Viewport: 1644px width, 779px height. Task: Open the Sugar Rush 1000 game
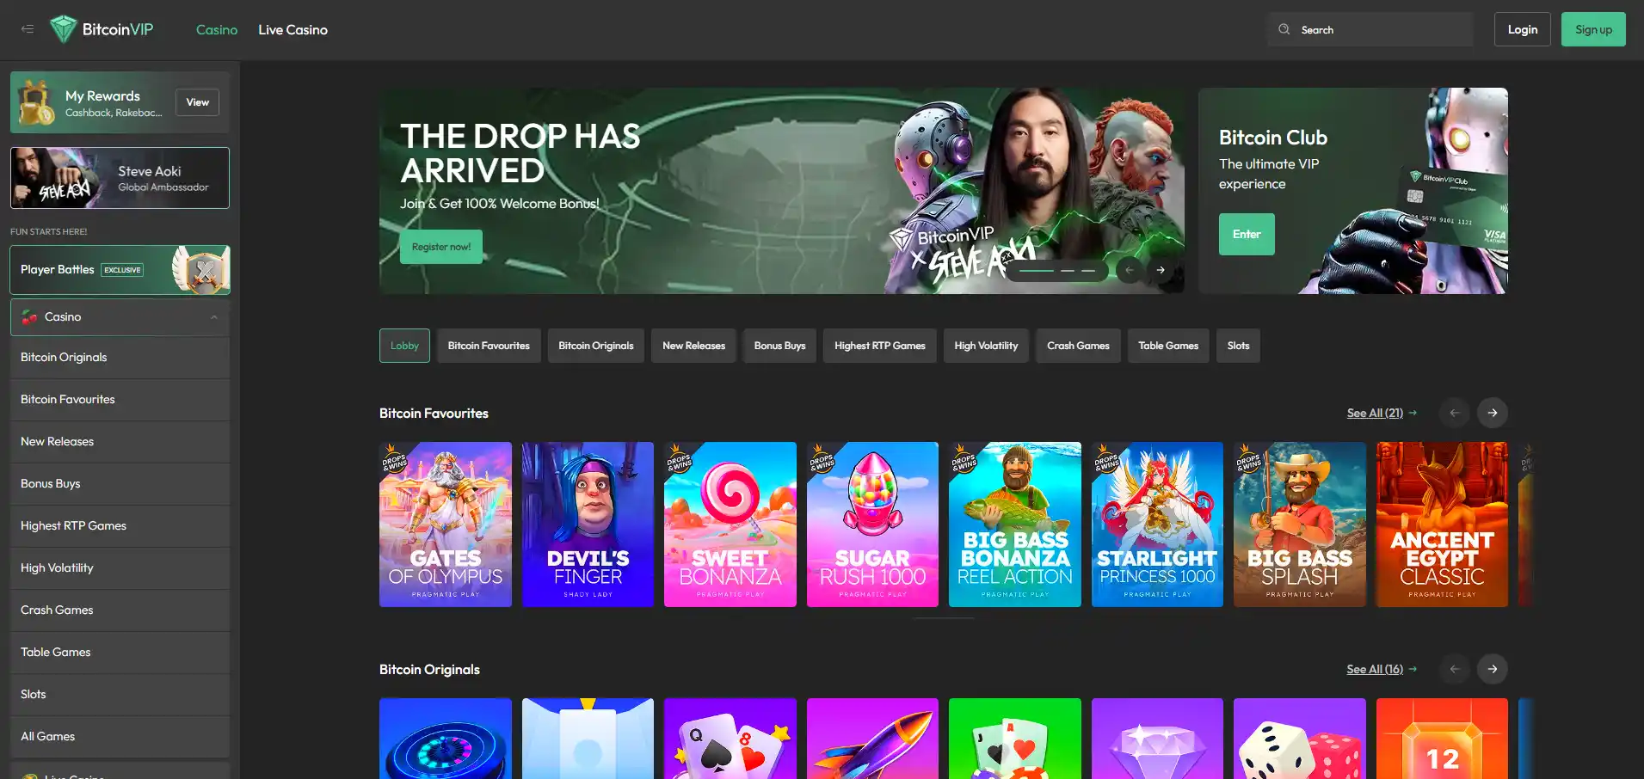[872, 524]
